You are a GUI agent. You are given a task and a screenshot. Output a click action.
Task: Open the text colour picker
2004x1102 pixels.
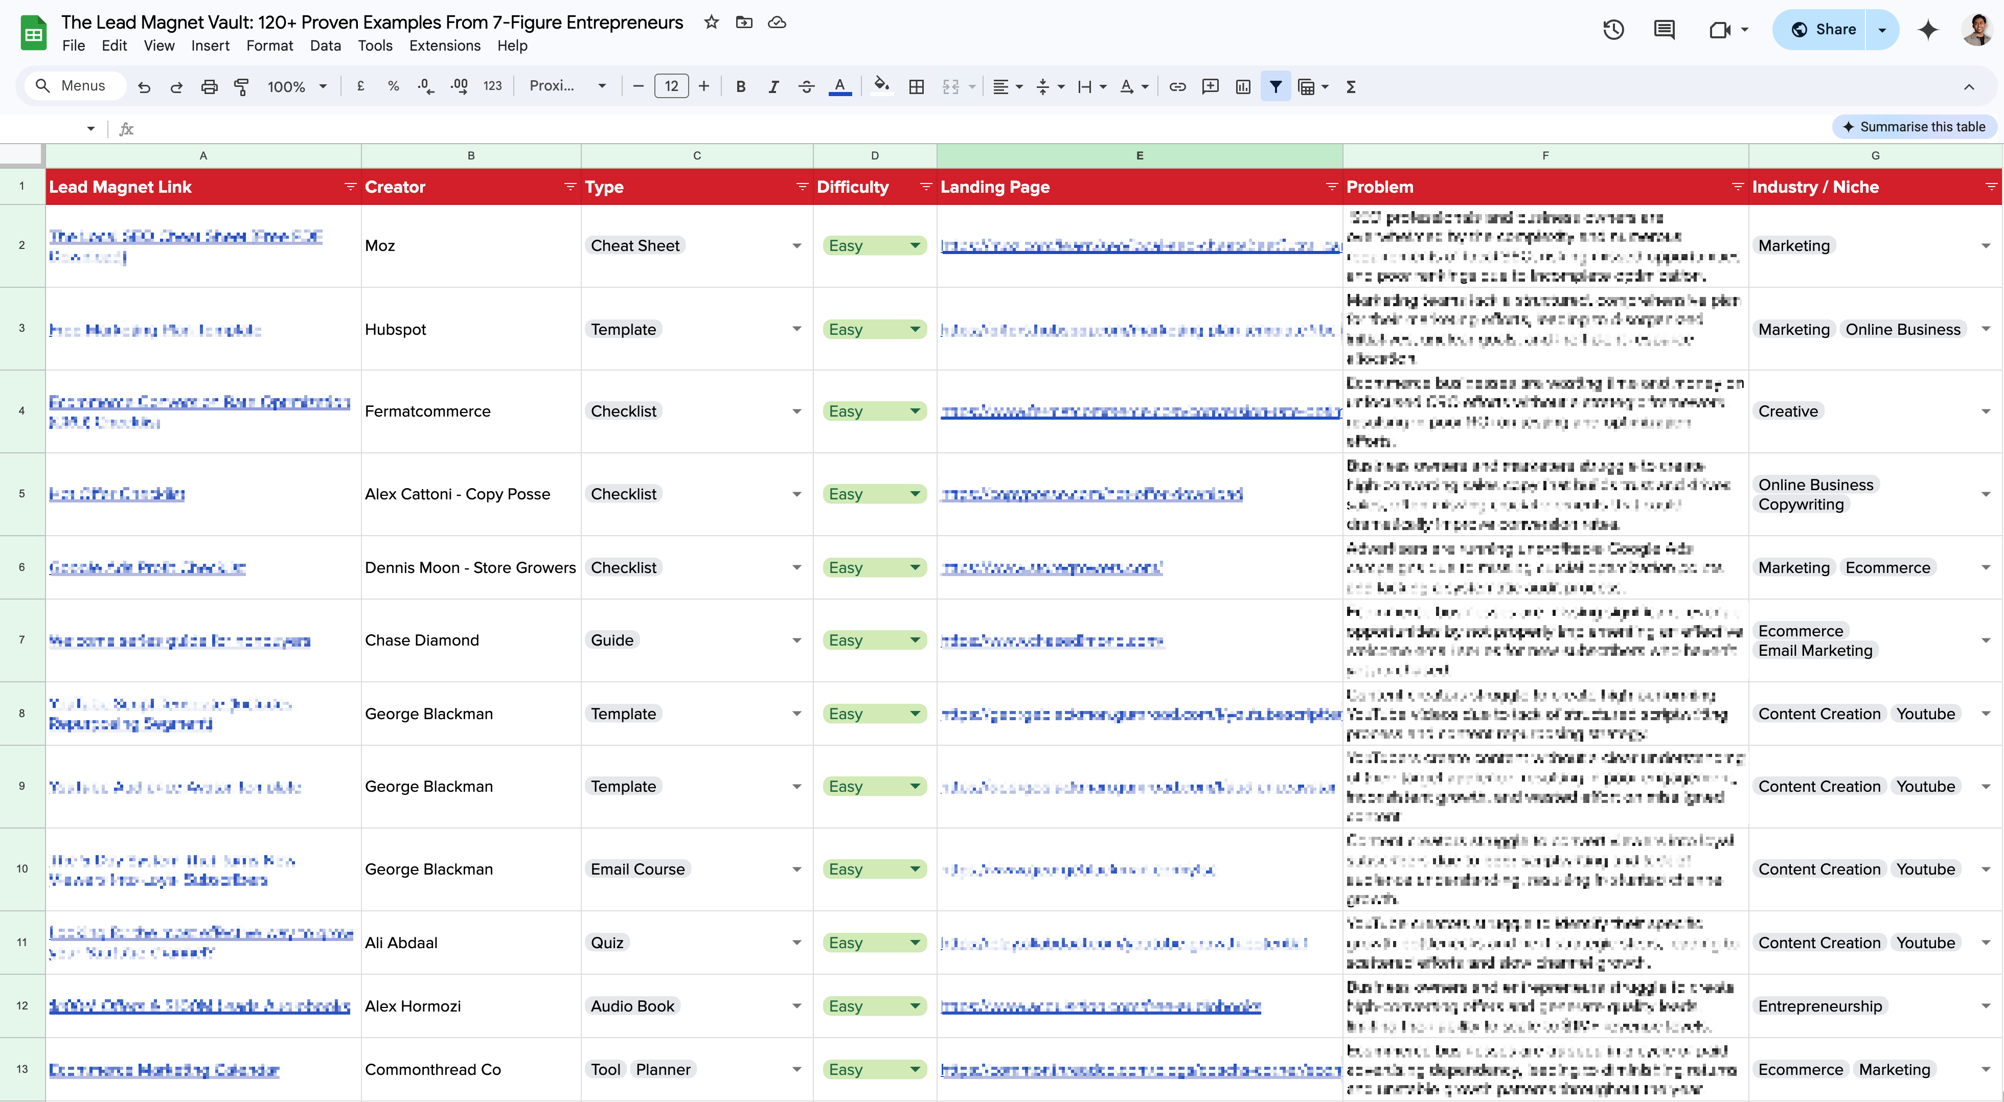click(x=839, y=86)
